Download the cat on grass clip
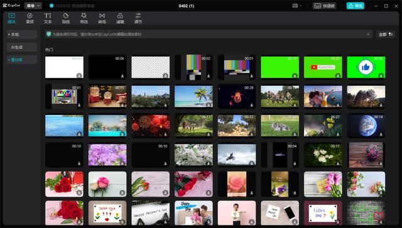Screen dimensions: 402x228 (x=295, y=134)
